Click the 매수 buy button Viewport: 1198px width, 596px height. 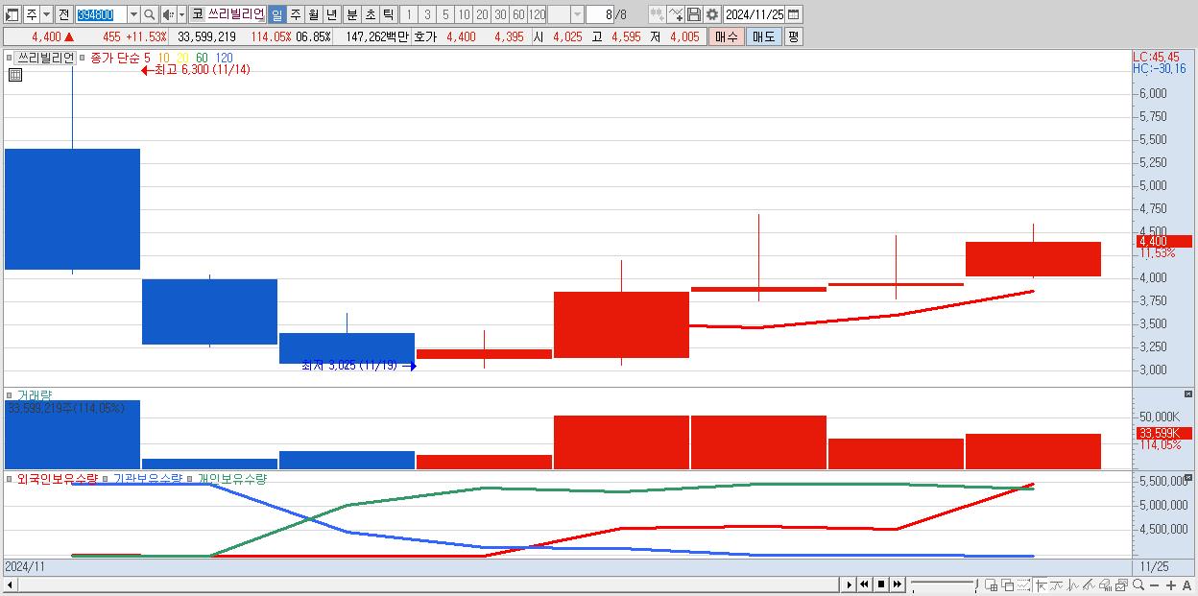click(x=727, y=36)
